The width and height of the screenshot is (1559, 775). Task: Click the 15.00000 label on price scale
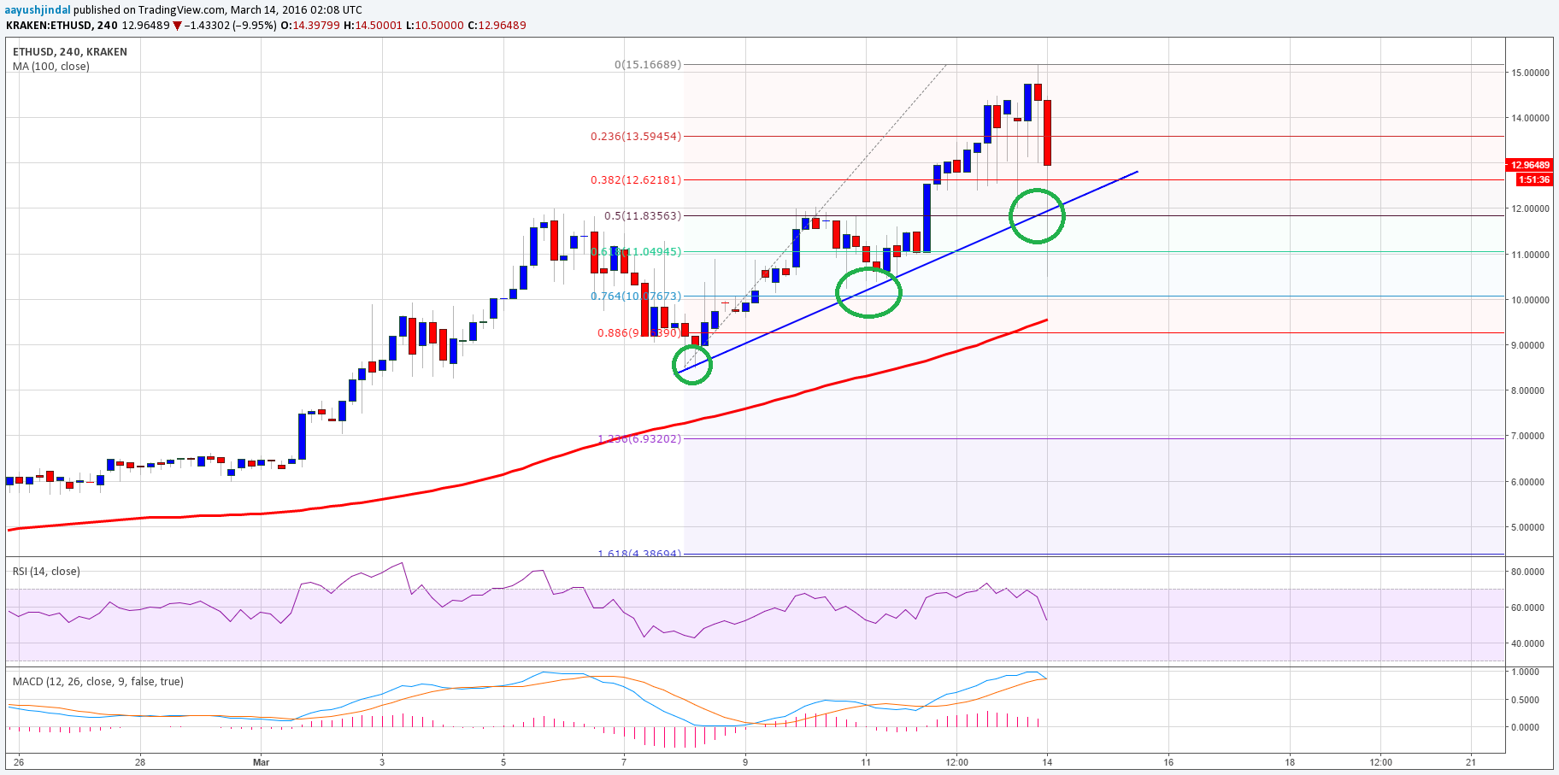point(1530,73)
